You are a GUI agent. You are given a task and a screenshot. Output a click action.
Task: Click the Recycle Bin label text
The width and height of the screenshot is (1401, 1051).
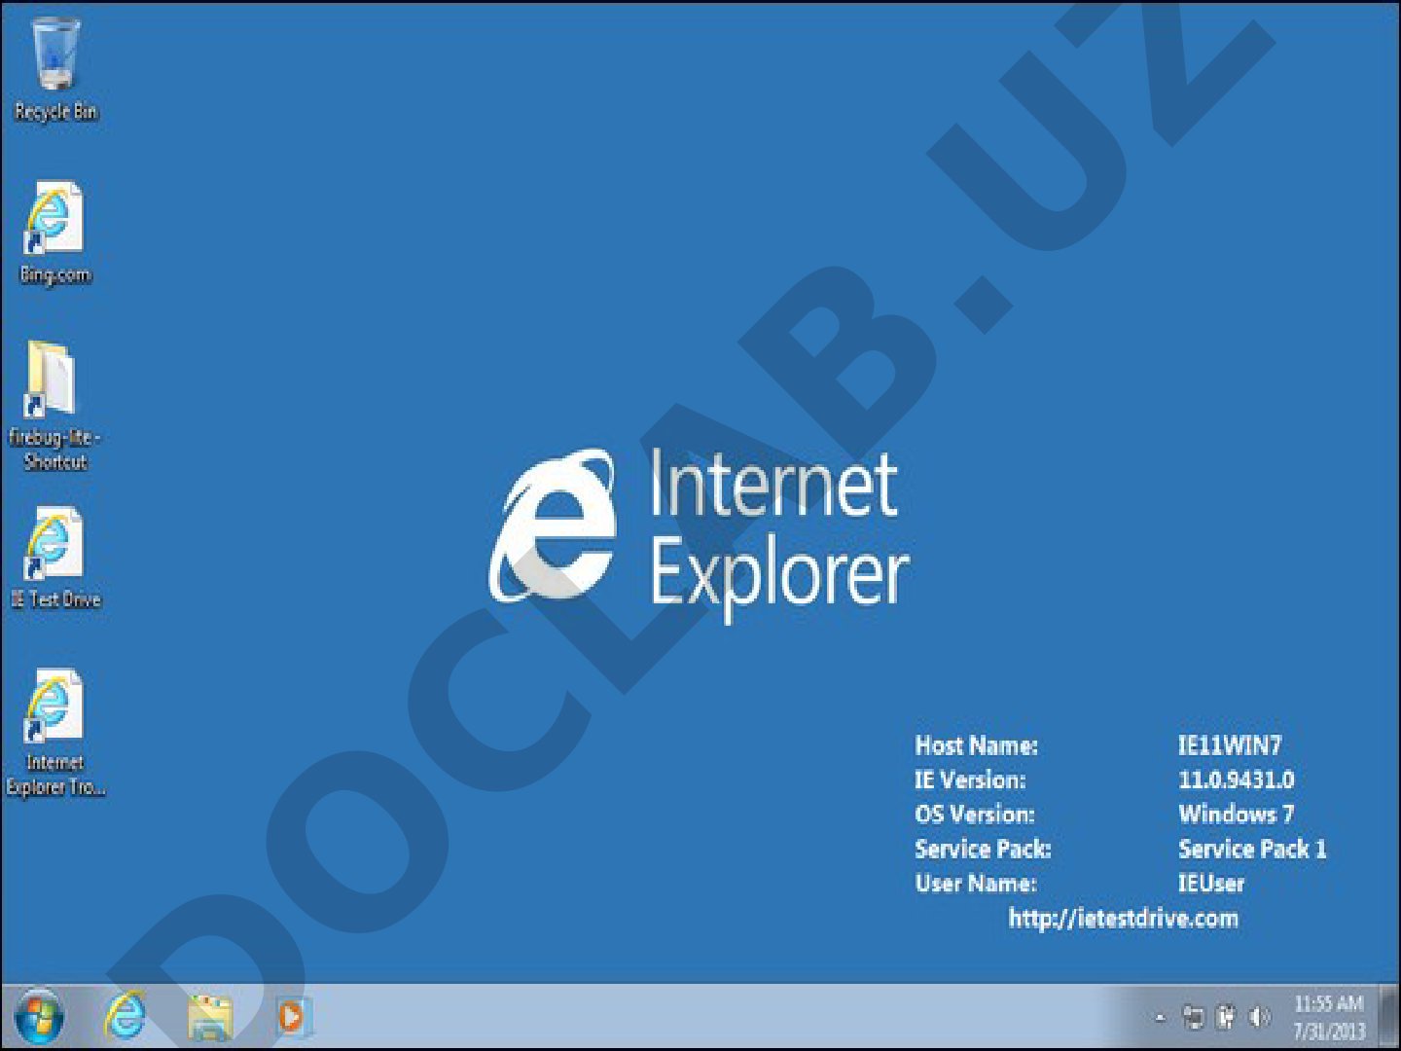56,112
